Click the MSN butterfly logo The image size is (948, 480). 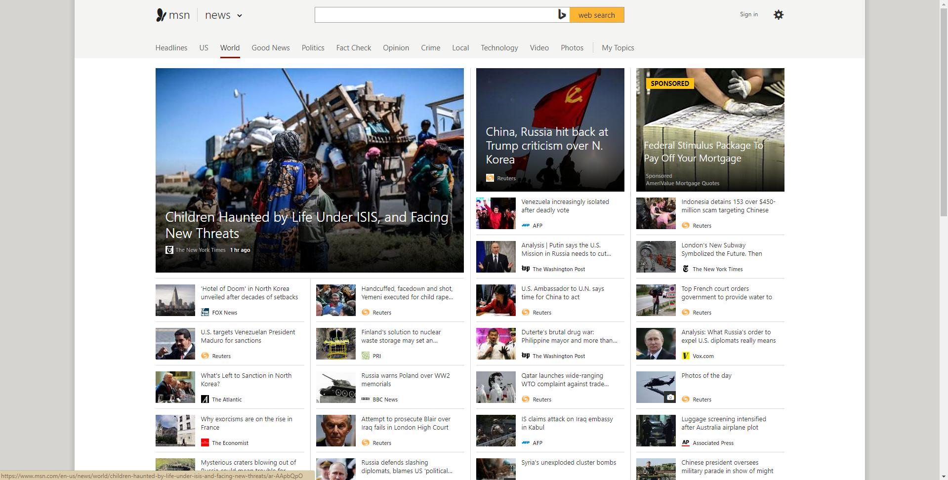click(161, 15)
